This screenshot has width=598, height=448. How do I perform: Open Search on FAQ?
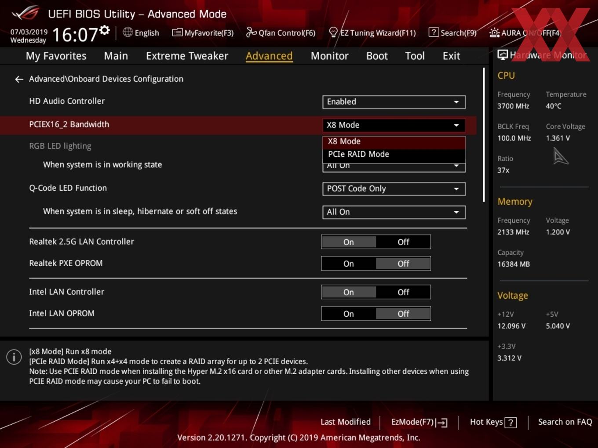[x=565, y=422]
